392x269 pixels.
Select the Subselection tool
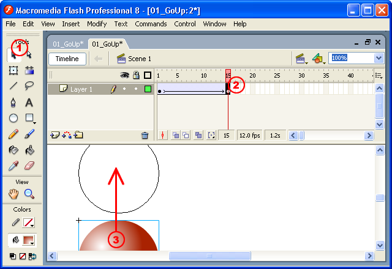coord(29,55)
